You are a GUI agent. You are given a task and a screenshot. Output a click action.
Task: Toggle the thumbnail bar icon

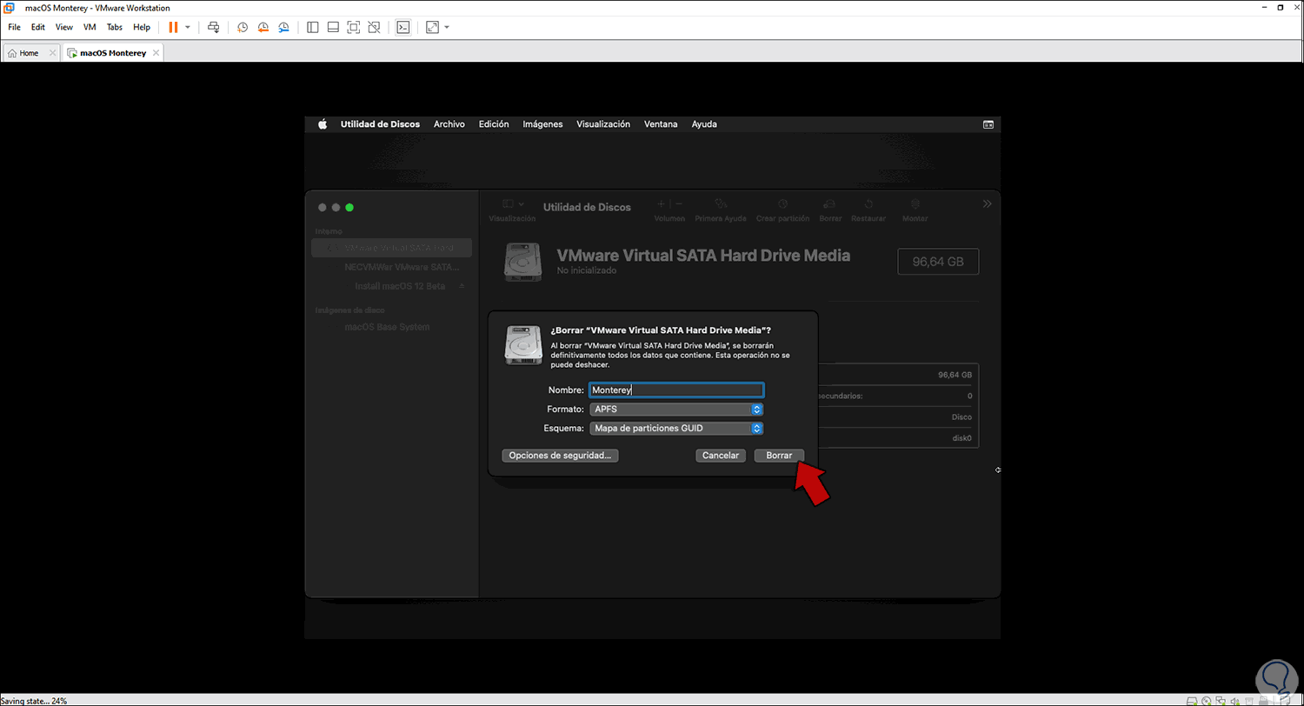click(333, 27)
